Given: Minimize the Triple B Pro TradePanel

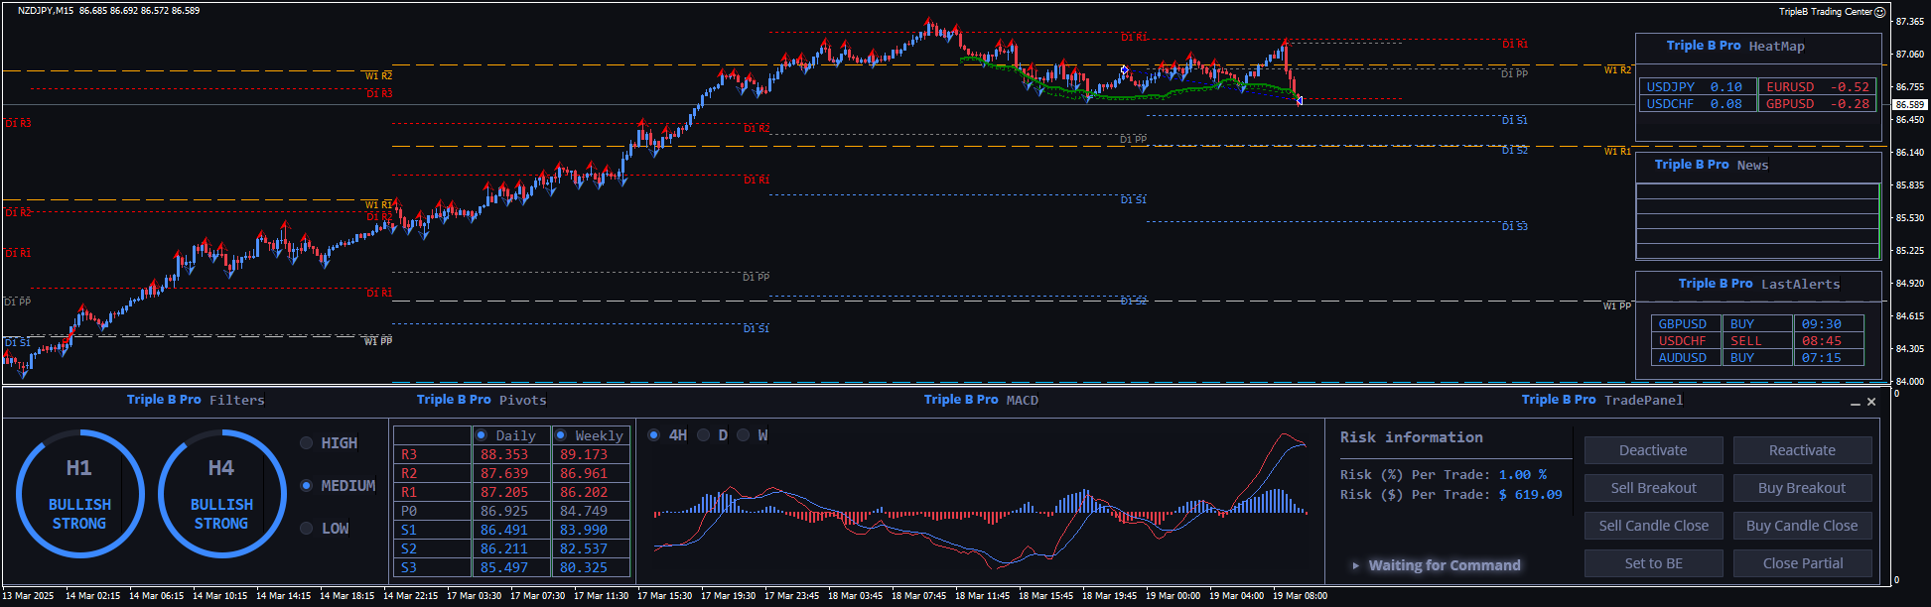Looking at the screenshot, I should (x=1855, y=403).
